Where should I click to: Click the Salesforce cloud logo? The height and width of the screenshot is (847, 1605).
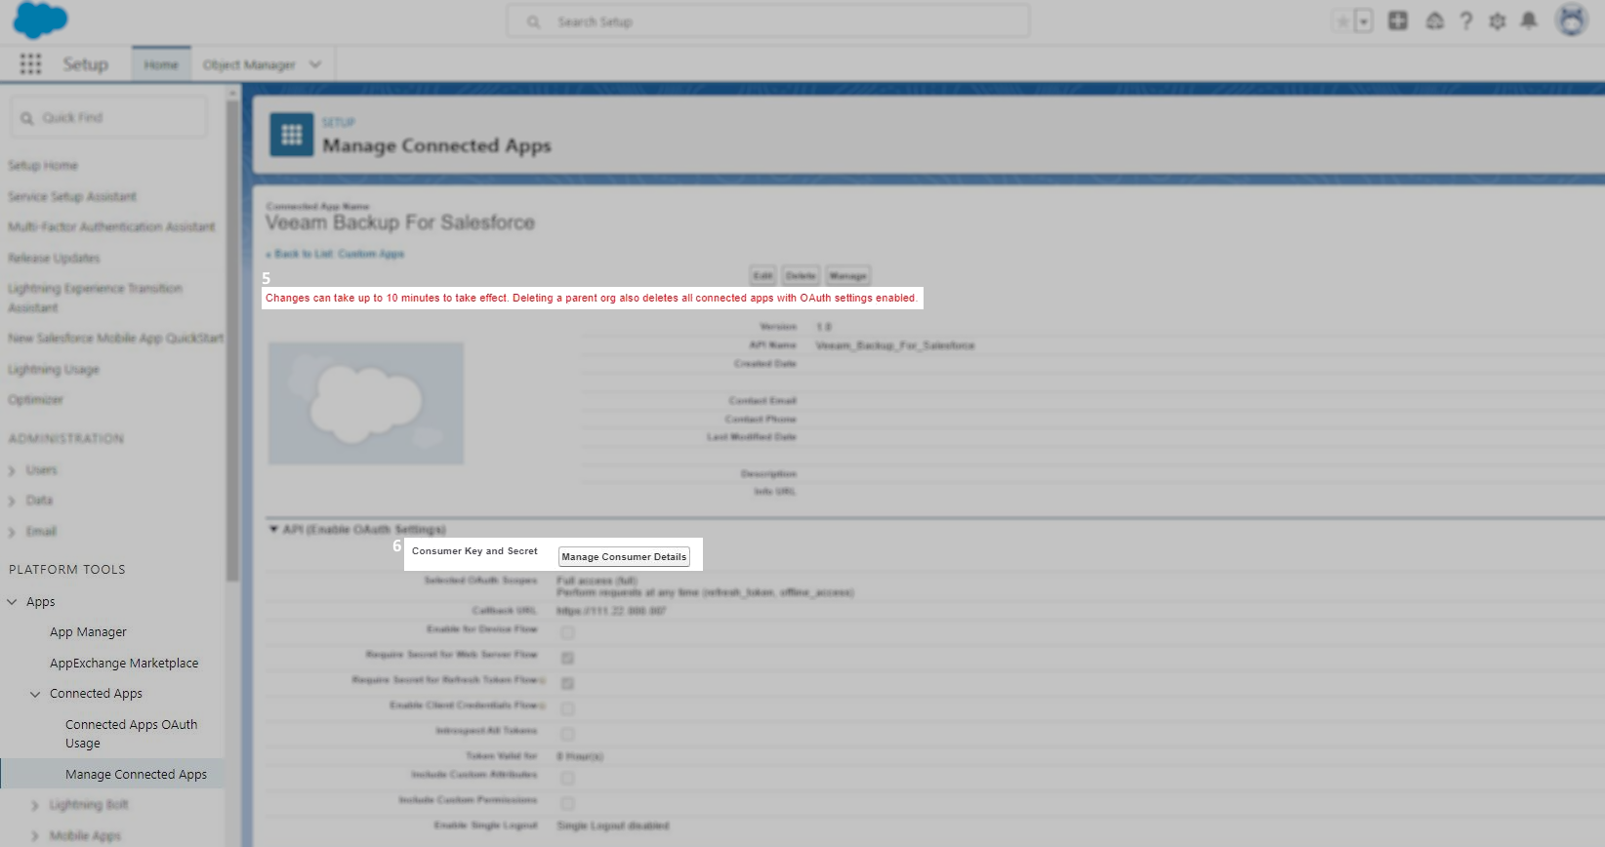(x=40, y=20)
